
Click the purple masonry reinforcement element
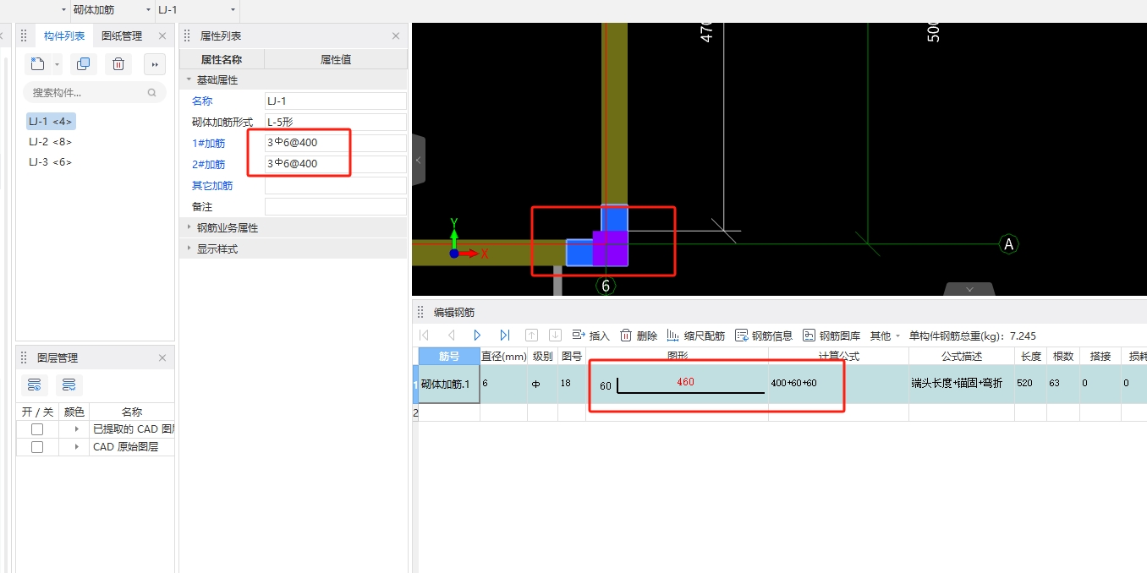611,248
